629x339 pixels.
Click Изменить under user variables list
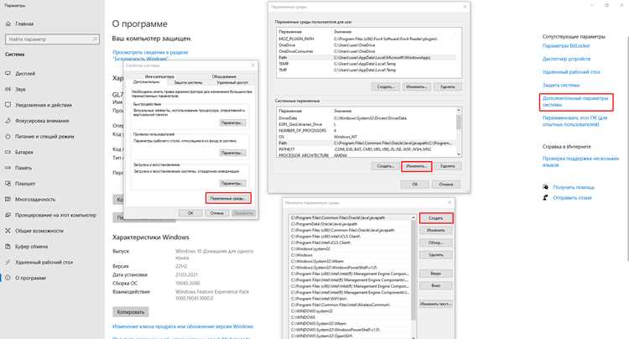416,86
